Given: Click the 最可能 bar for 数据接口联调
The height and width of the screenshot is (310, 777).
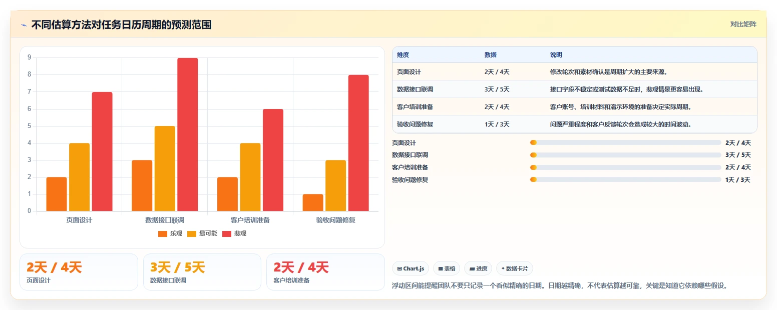Looking at the screenshot, I should (165, 168).
